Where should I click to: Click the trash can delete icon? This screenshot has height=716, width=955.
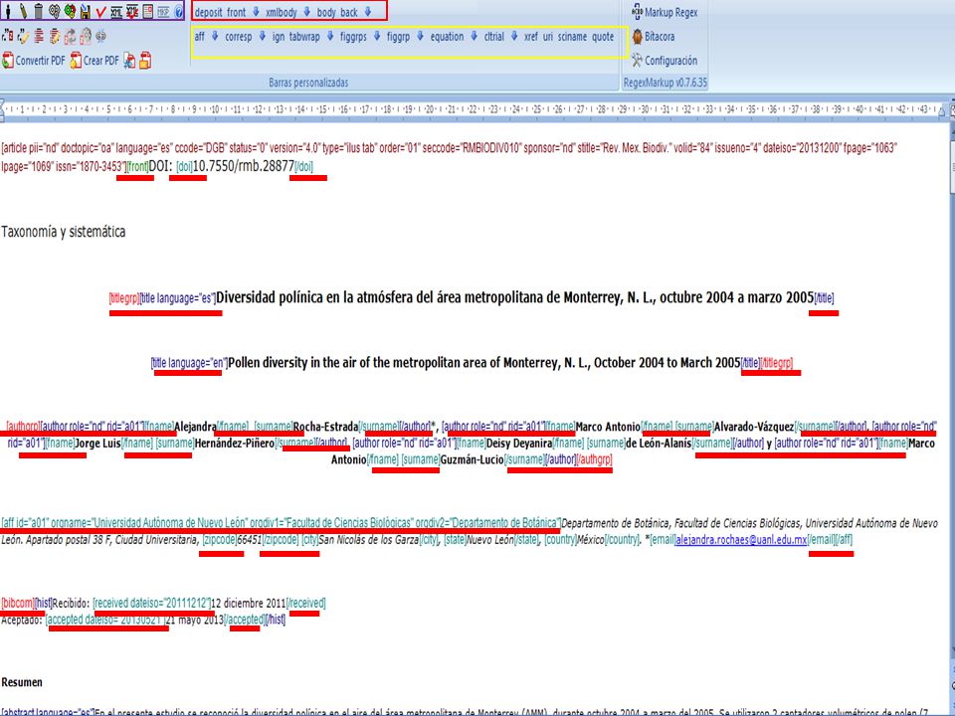[39, 11]
